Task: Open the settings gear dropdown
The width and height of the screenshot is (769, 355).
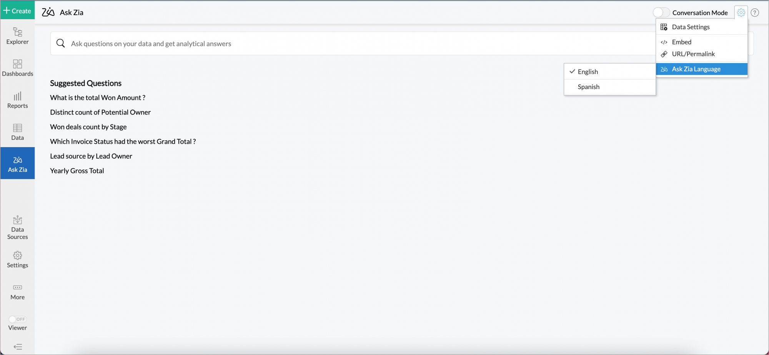Action: (741, 12)
